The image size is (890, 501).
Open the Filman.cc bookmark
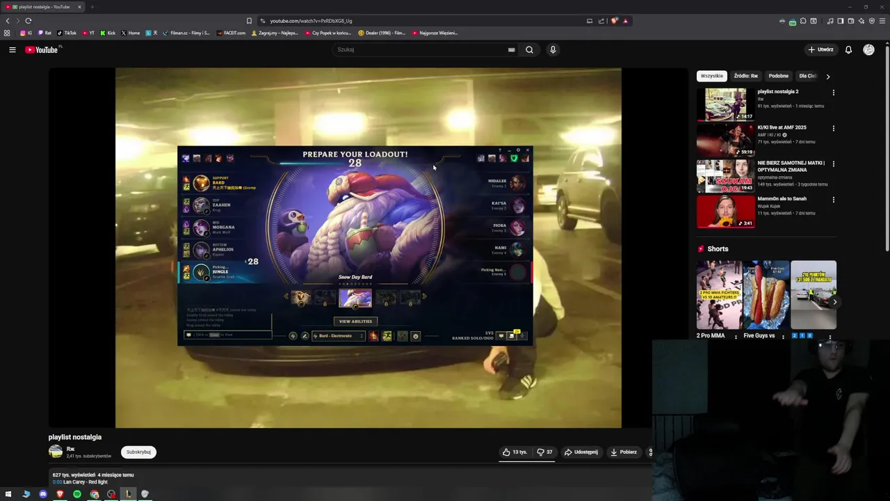click(186, 33)
